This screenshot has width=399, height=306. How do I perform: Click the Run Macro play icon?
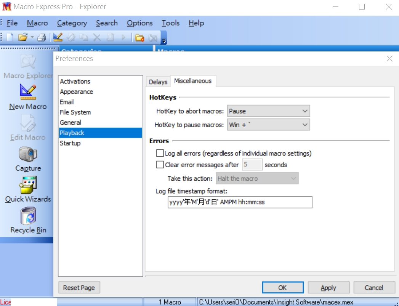[124, 38]
